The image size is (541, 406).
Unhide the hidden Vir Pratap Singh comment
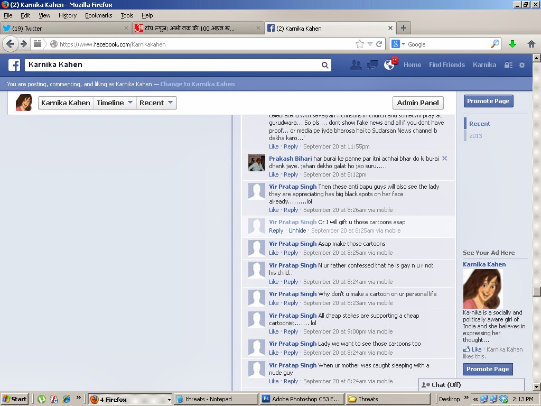point(297,230)
